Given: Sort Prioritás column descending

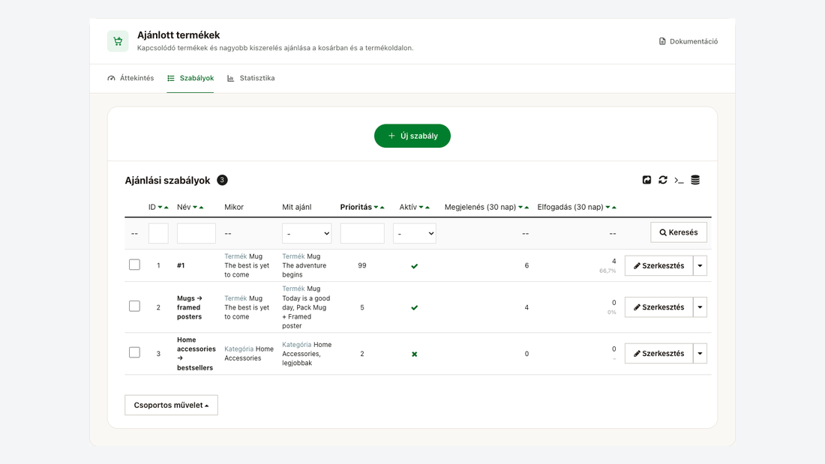Looking at the screenshot, I should coord(376,208).
